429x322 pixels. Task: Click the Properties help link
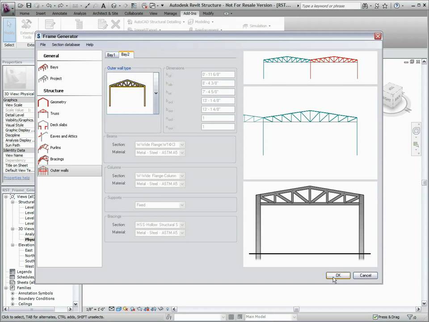pyautogui.click(x=17, y=178)
